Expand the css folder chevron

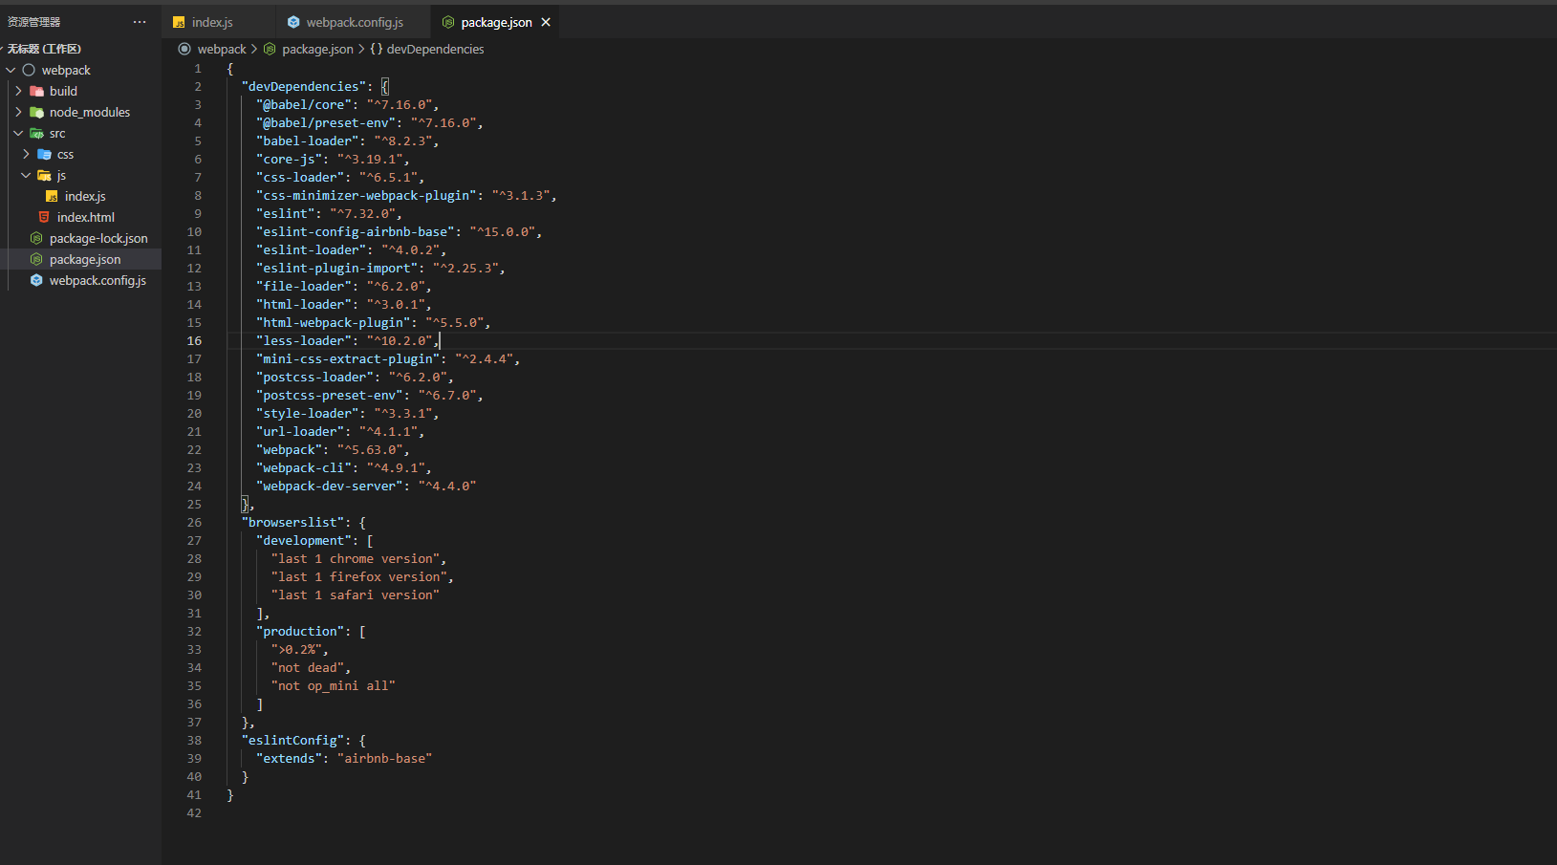[x=26, y=154]
